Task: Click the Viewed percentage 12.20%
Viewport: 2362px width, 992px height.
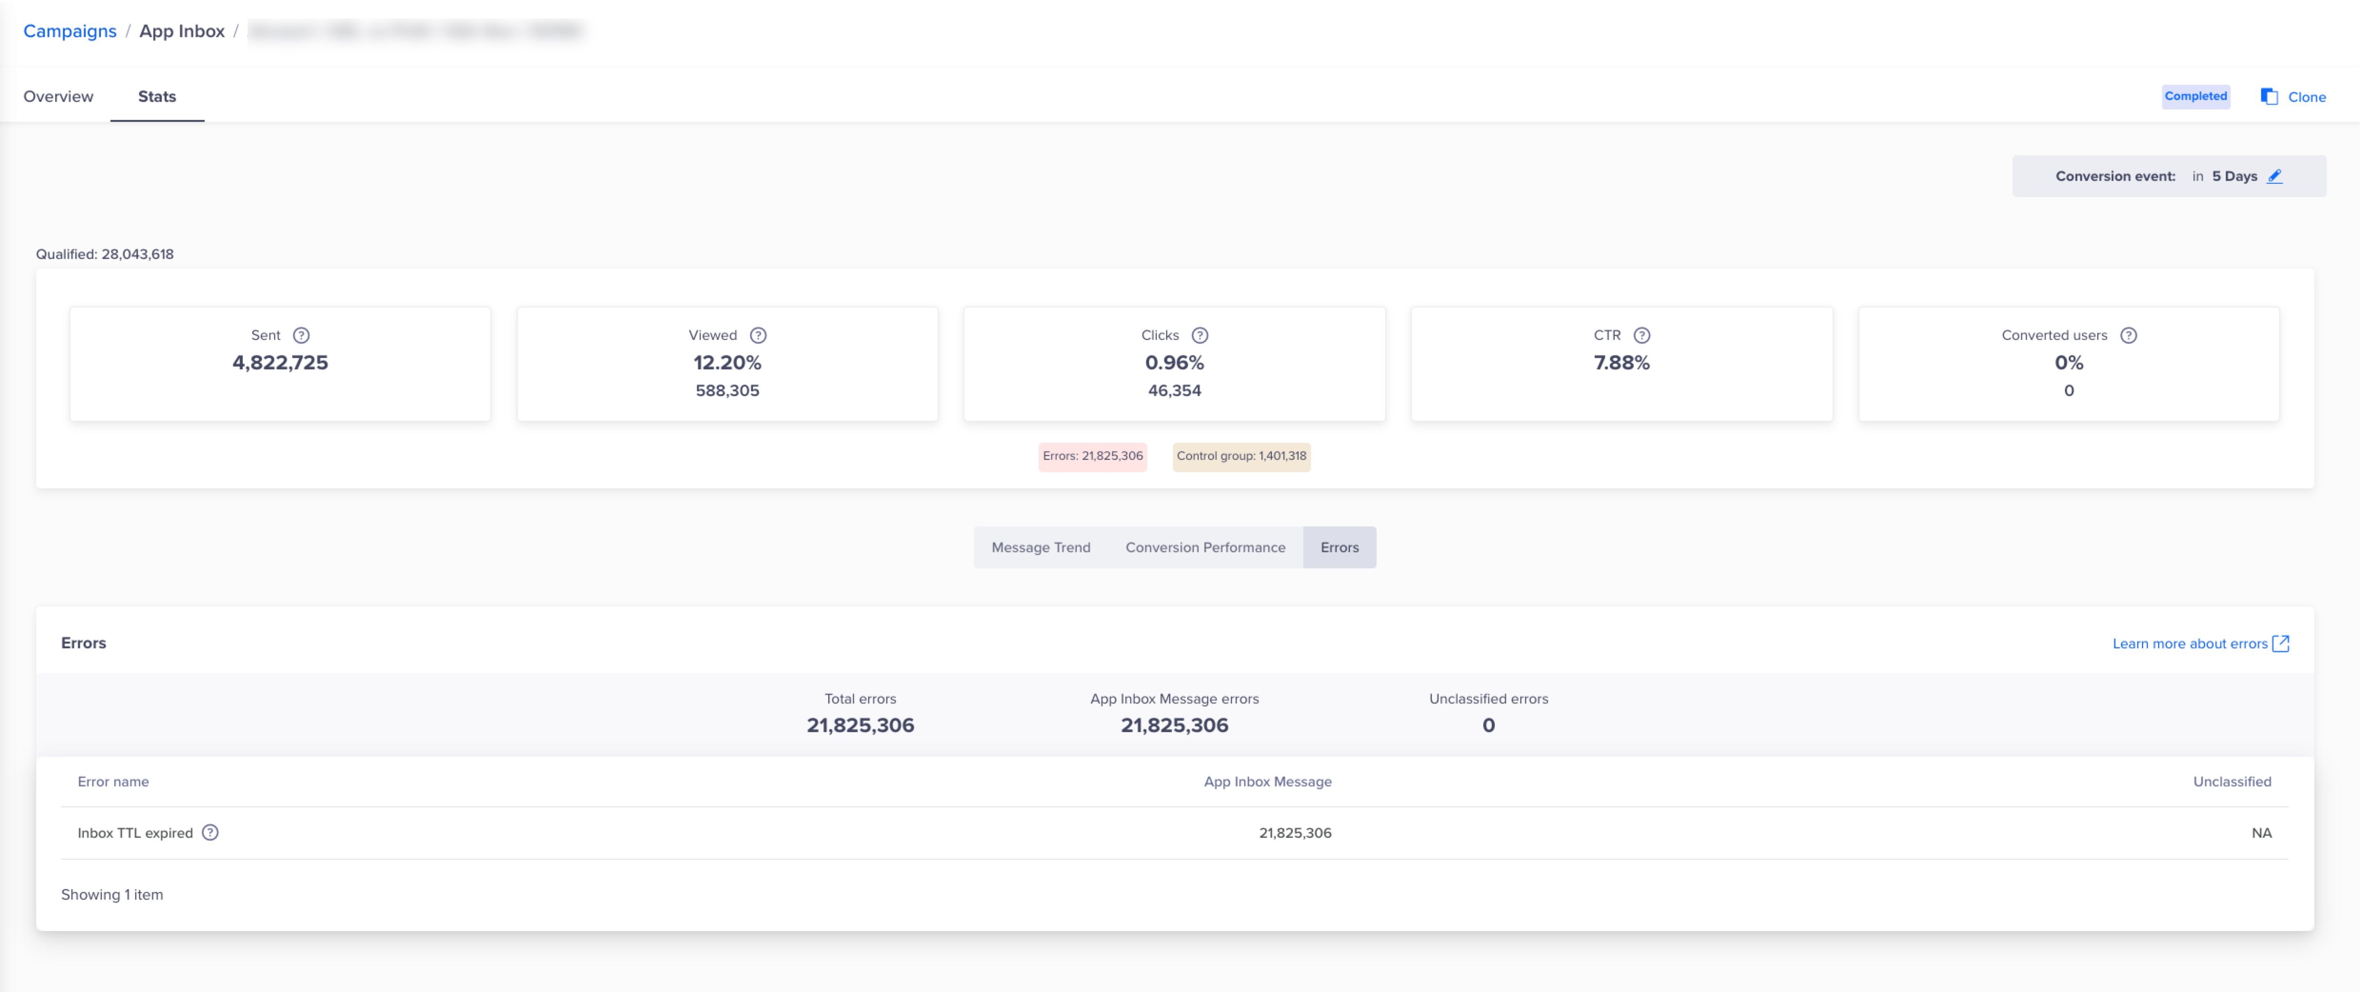Action: click(727, 363)
